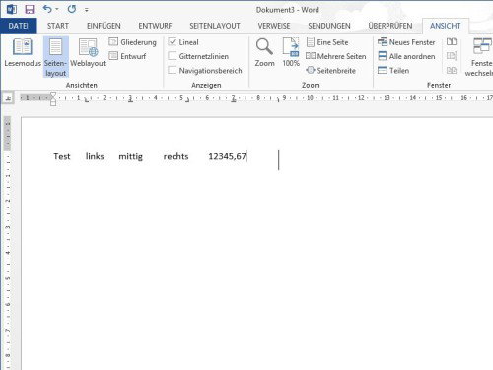Click the word 'links' in the document

click(x=95, y=156)
